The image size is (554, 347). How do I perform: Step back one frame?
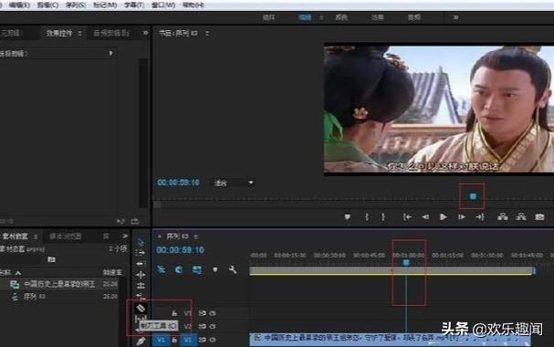tap(425, 217)
